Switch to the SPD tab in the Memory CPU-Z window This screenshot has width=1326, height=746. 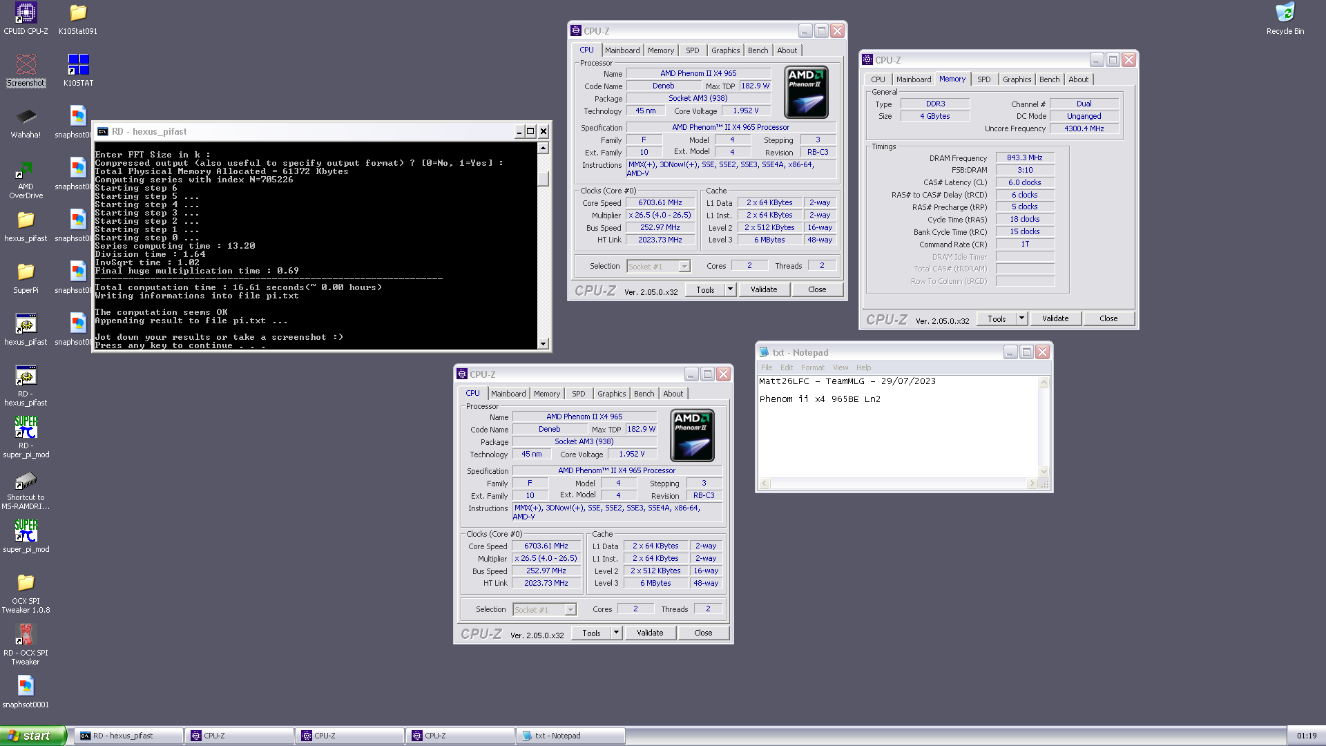(983, 79)
